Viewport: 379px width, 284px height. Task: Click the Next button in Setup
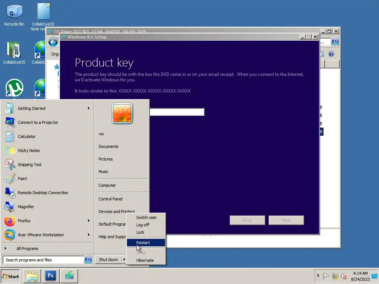click(x=286, y=220)
